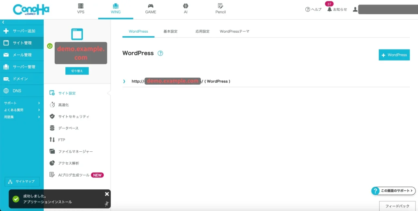418x211 pixels.
Task: Open ファイルマネージャー
Action: [x=71, y=151]
